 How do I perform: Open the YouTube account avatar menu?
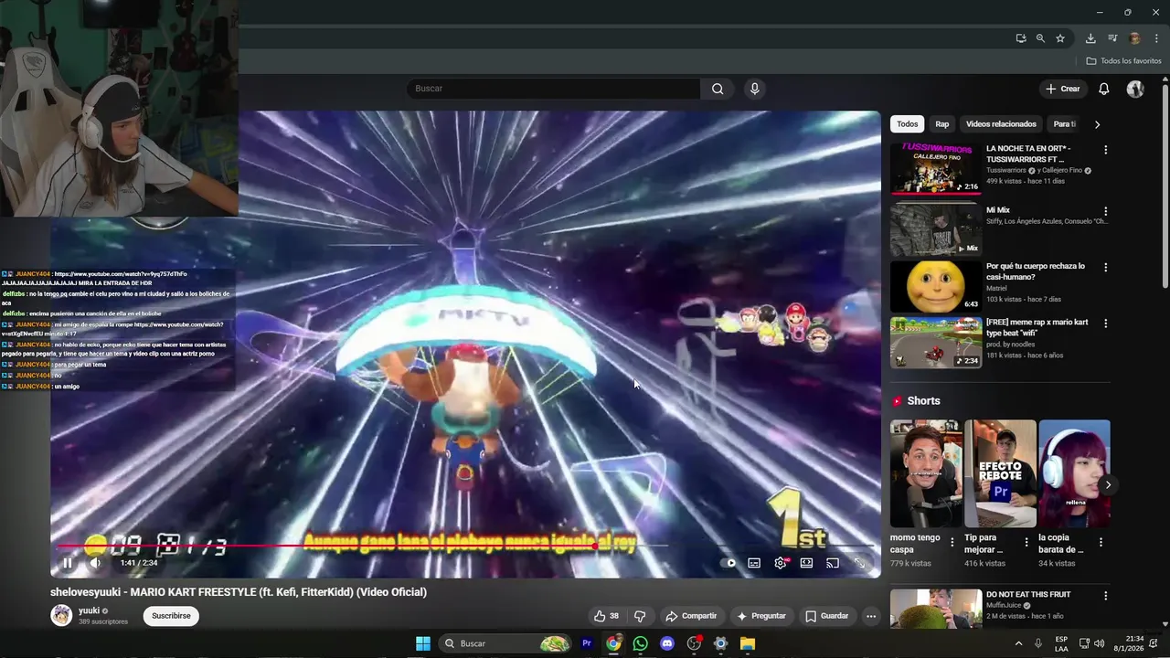point(1135,89)
